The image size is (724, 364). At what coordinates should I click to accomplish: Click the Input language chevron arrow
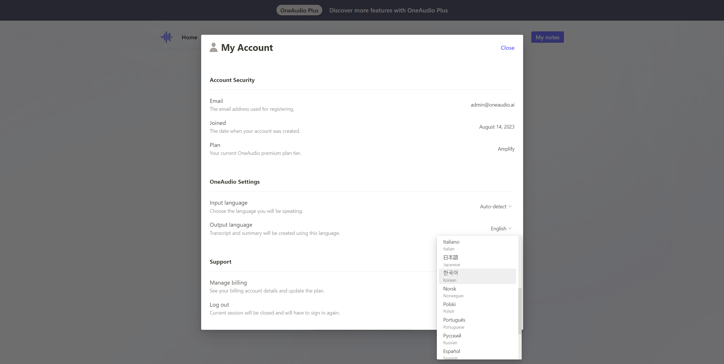510,206
